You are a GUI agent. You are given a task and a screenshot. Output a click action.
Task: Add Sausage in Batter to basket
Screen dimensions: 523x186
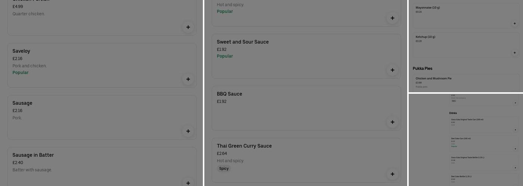[188, 183]
